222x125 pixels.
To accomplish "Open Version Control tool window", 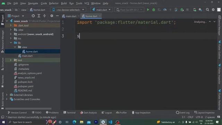I will pos(17,112).
